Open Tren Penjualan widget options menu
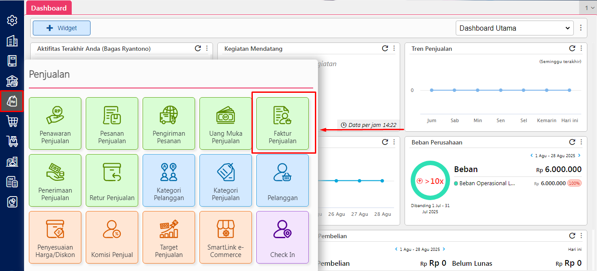The width and height of the screenshot is (597, 271). click(x=581, y=49)
